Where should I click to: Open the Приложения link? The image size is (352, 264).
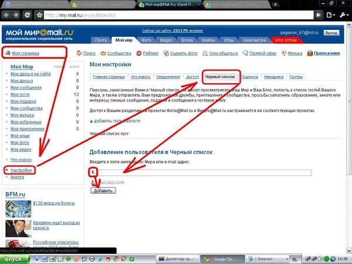pos(327,53)
